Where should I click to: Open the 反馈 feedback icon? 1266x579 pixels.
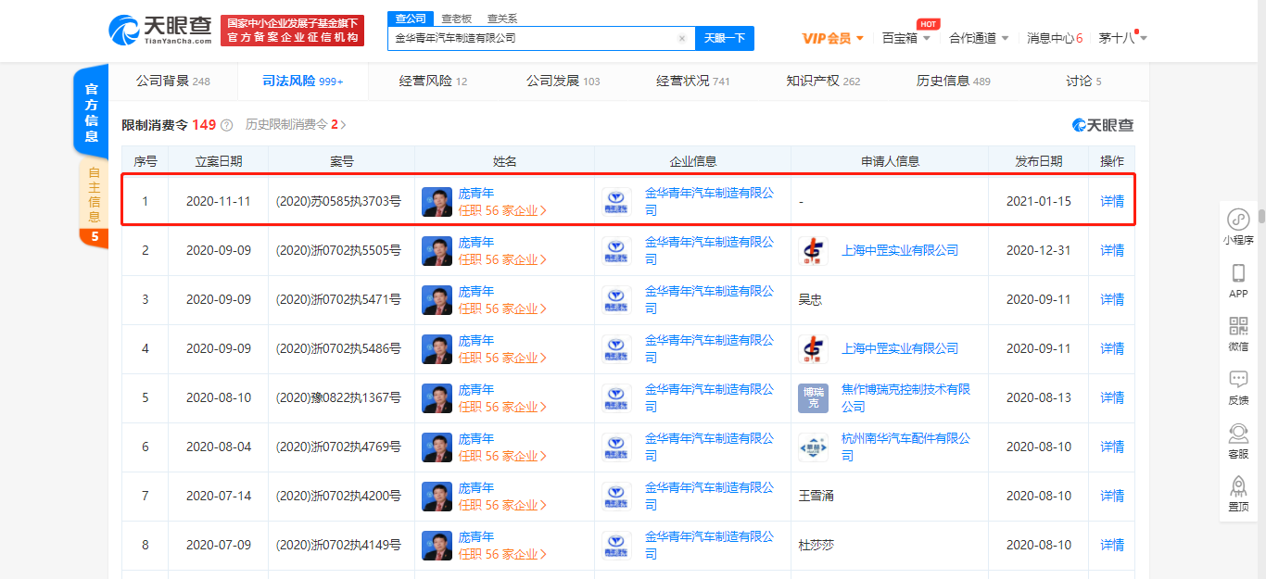click(x=1238, y=380)
